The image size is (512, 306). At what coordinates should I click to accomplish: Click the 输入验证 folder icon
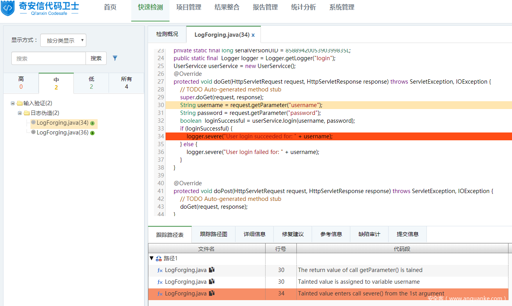click(x=20, y=104)
